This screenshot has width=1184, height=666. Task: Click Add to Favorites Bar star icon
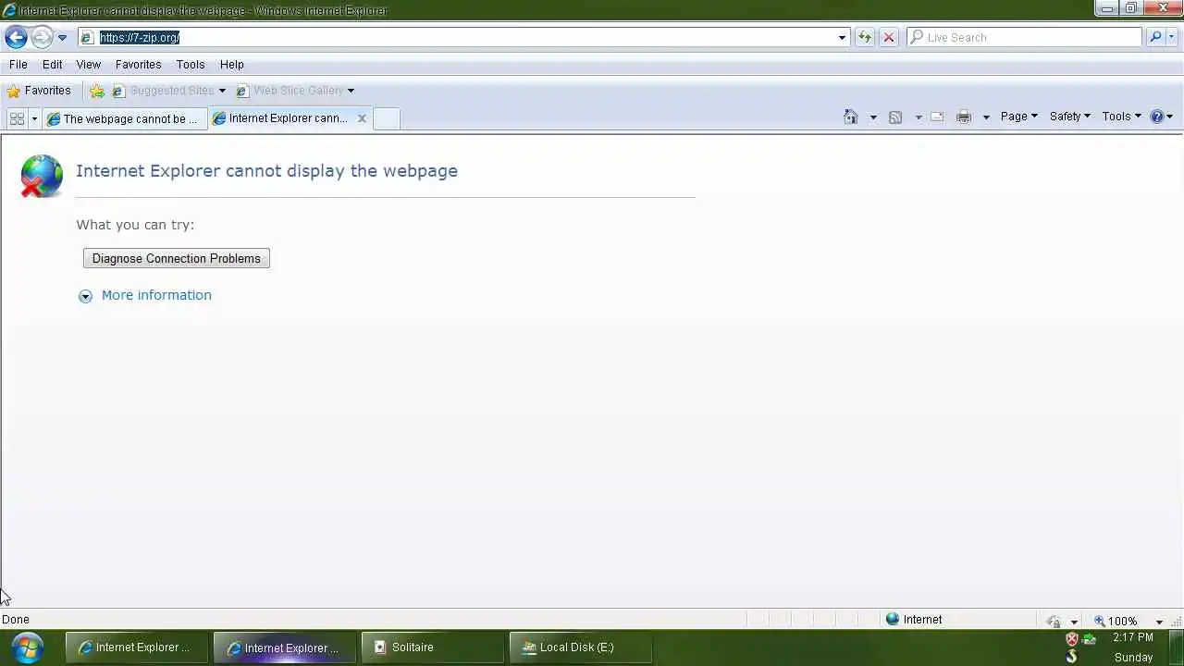click(97, 91)
